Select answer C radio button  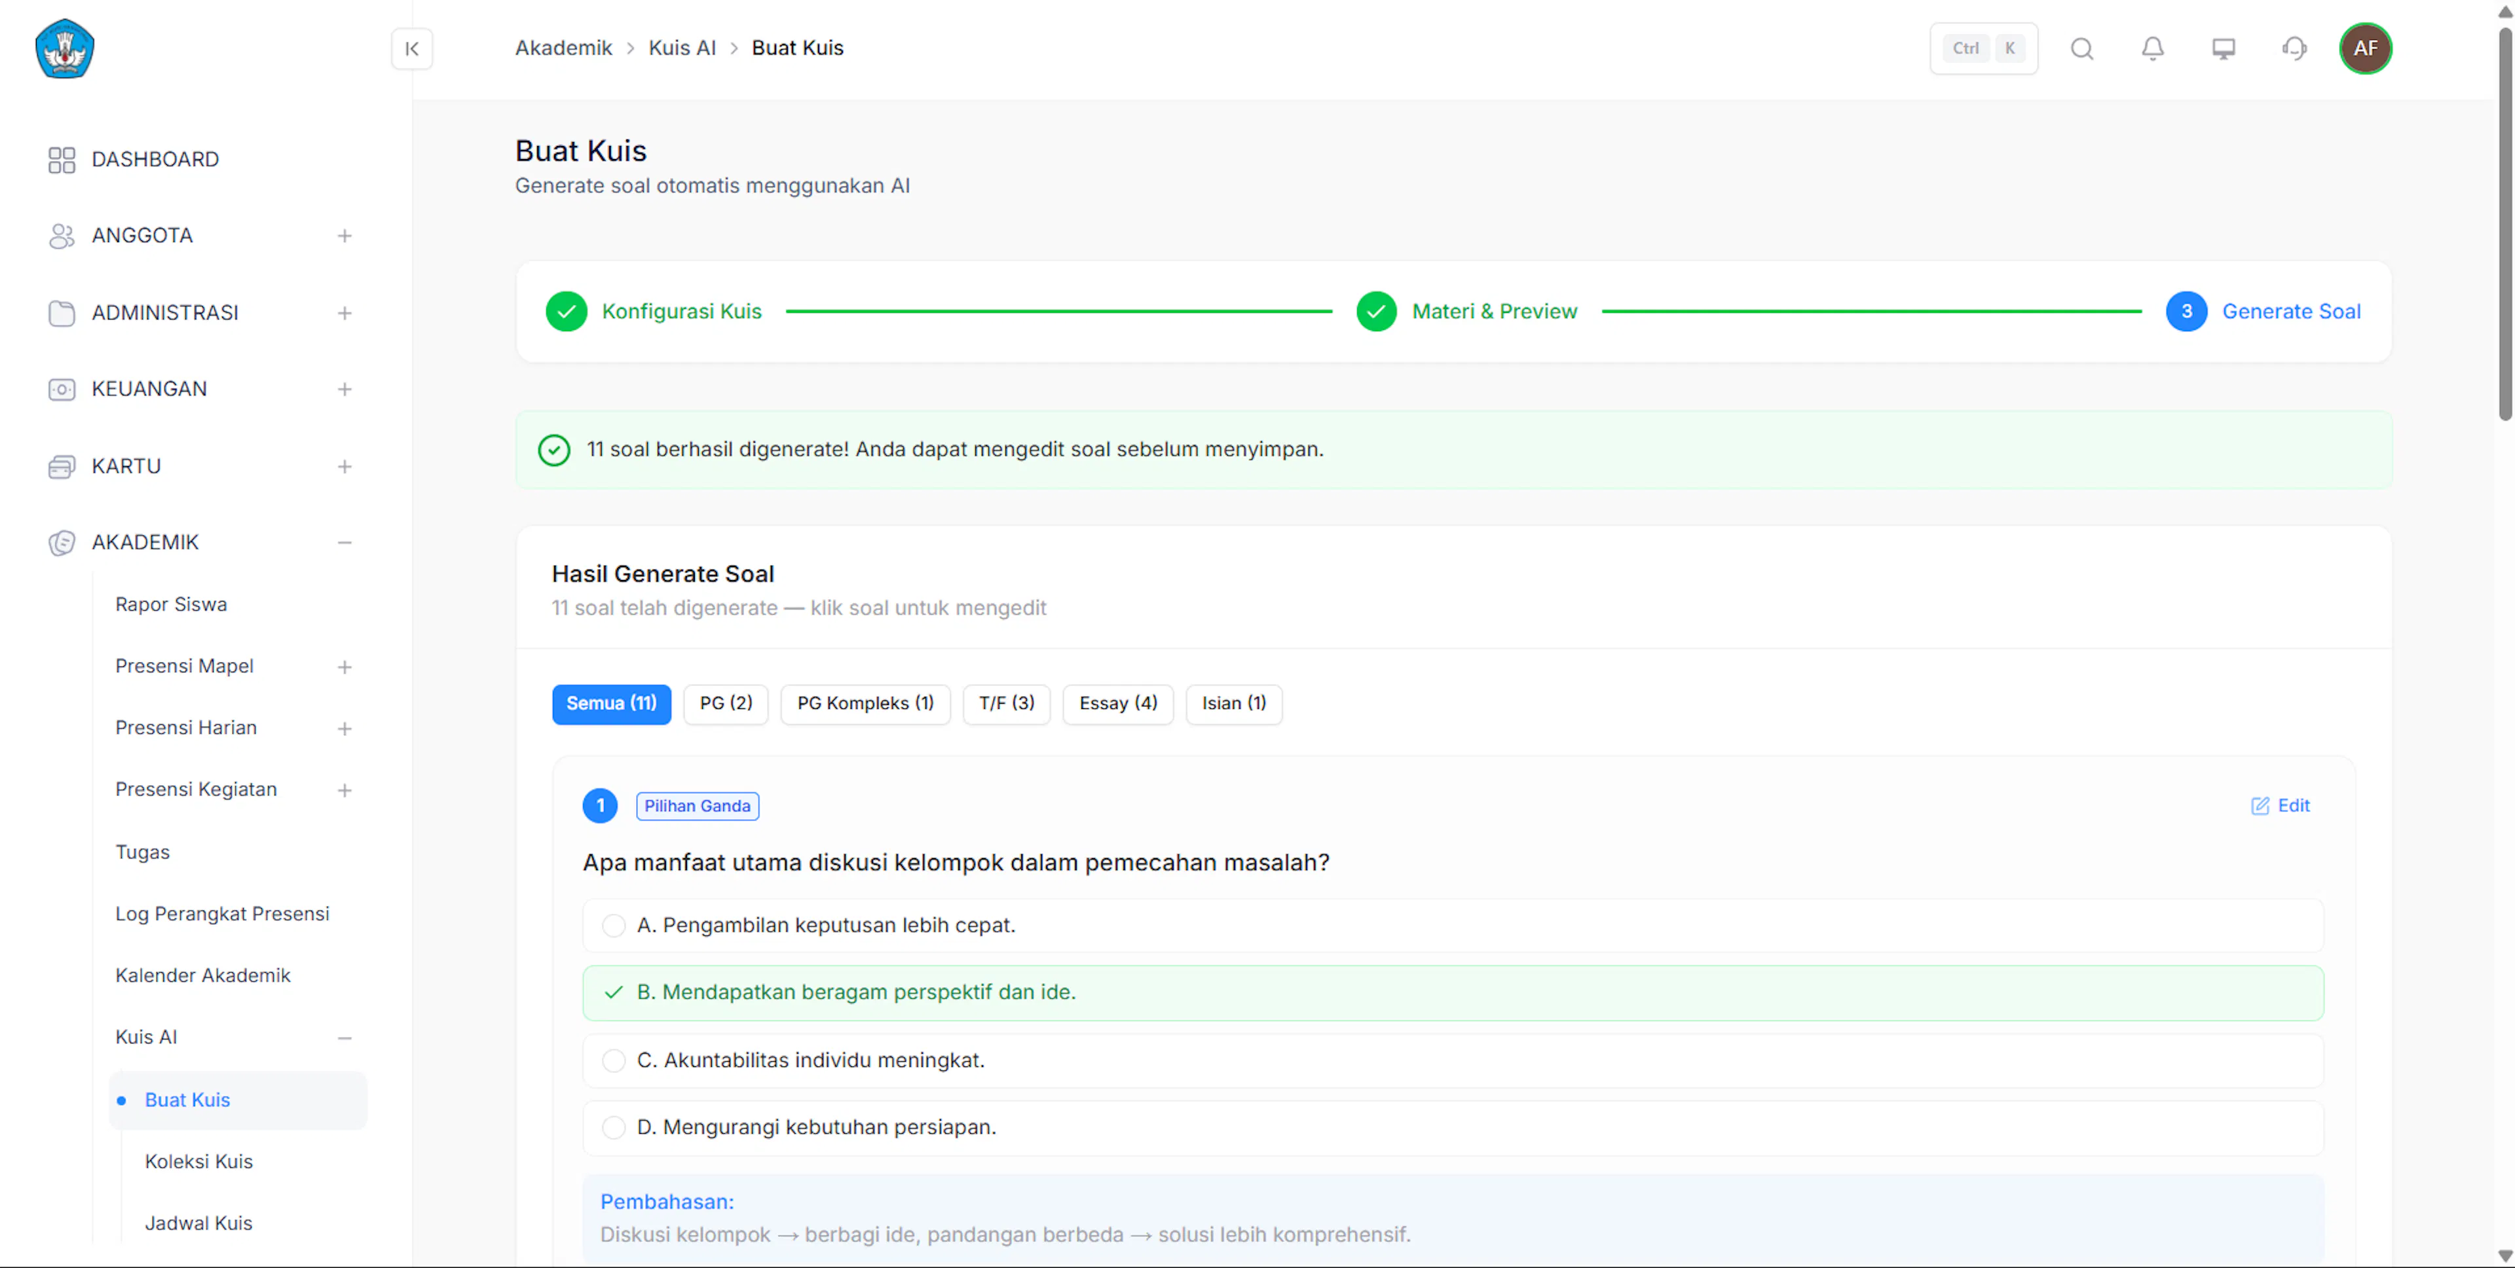(x=613, y=1060)
